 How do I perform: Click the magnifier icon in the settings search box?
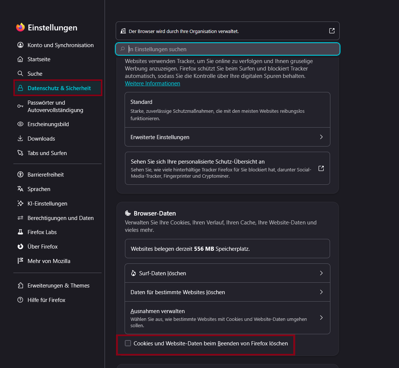(123, 49)
